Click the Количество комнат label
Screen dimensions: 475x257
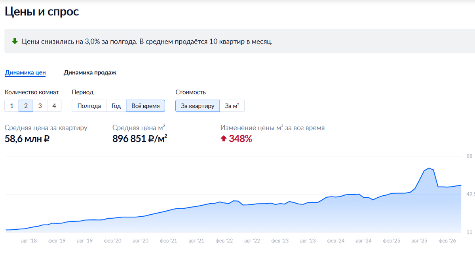point(32,92)
